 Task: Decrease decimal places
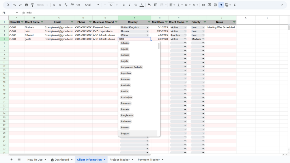66,5
